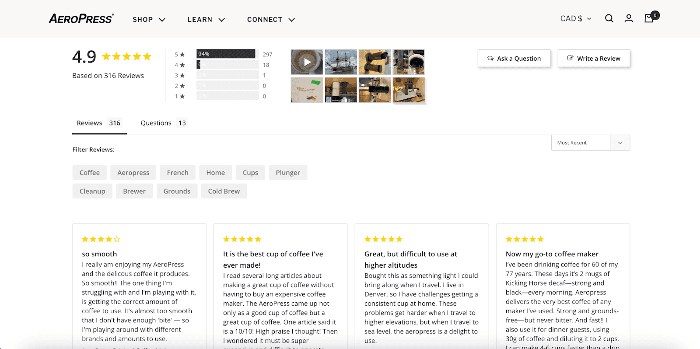The width and height of the screenshot is (700, 349).
Task: Select the 5 star rating bar
Action: pos(227,54)
